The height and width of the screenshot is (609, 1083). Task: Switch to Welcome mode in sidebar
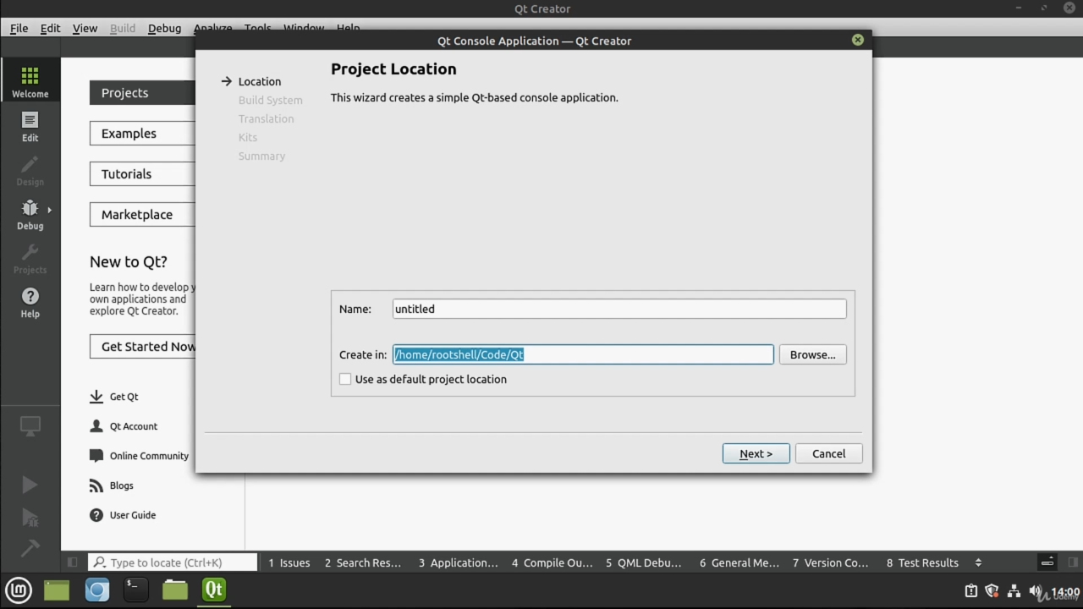30,82
